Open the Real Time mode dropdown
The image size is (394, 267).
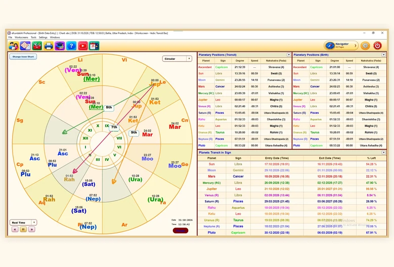tap(23, 223)
